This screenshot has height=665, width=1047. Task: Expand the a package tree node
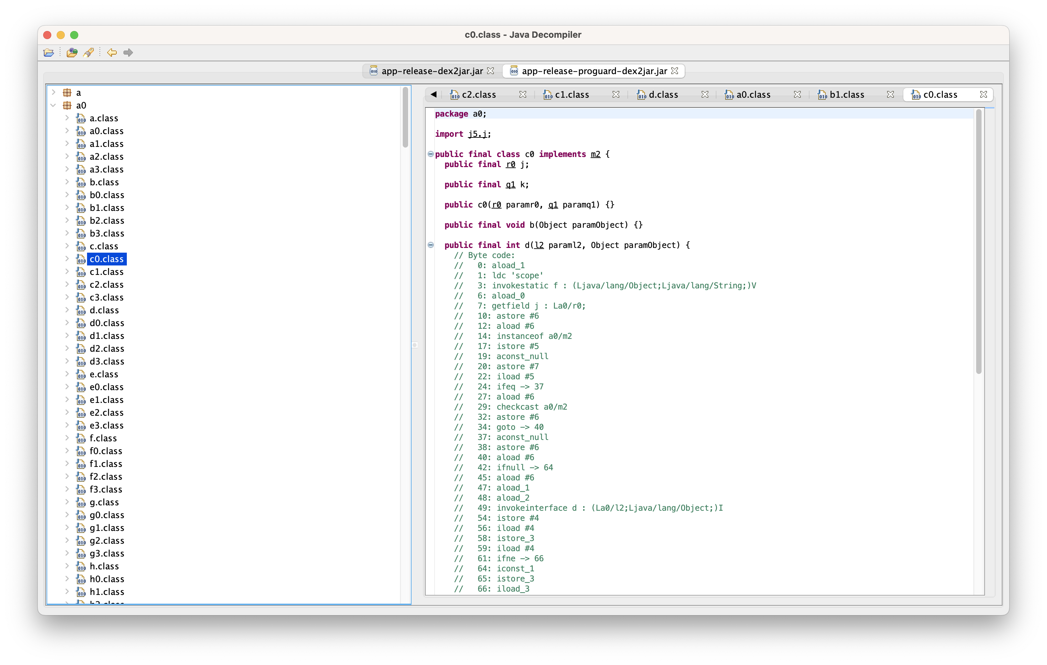click(53, 93)
